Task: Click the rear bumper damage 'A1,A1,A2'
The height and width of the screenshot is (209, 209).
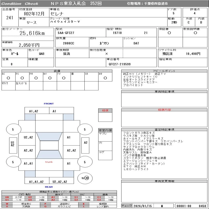Action: 36,182
